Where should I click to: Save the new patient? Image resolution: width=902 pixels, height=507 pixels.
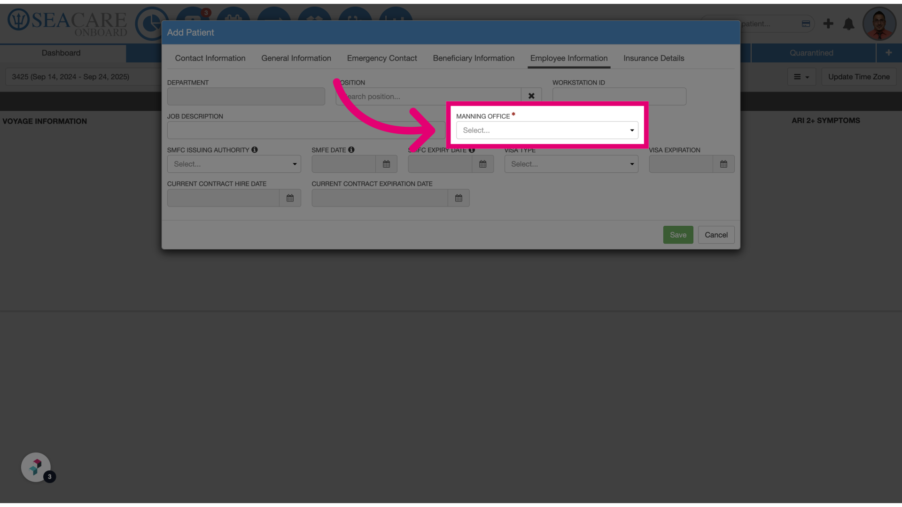tap(678, 235)
